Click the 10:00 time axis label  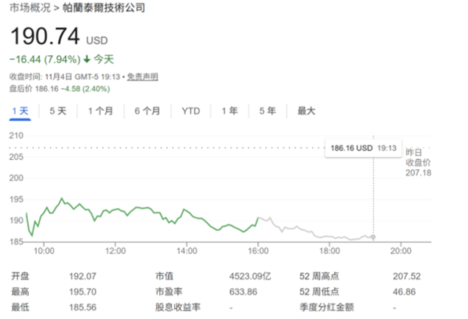44,251
